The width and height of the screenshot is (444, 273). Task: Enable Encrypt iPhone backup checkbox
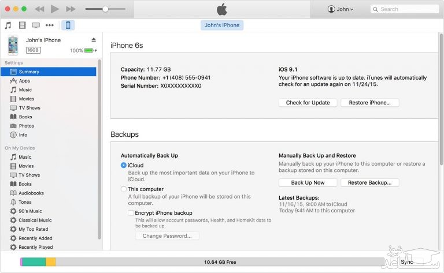131,213
